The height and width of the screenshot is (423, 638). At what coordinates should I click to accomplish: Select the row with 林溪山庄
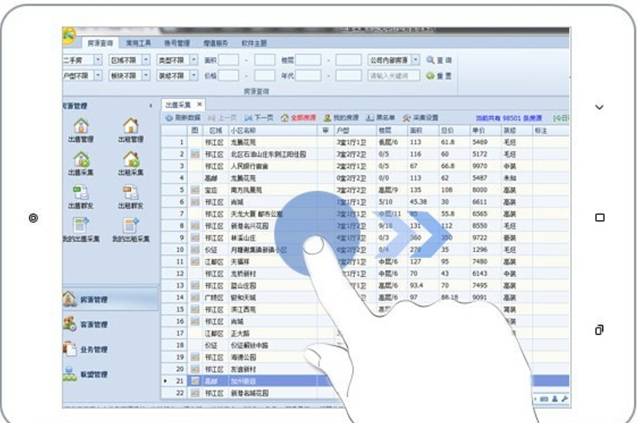[365, 238]
